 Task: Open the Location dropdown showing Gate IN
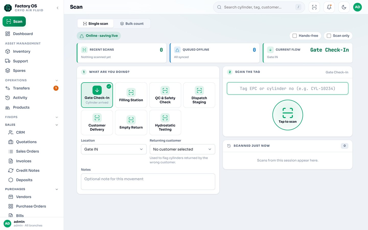click(x=114, y=149)
